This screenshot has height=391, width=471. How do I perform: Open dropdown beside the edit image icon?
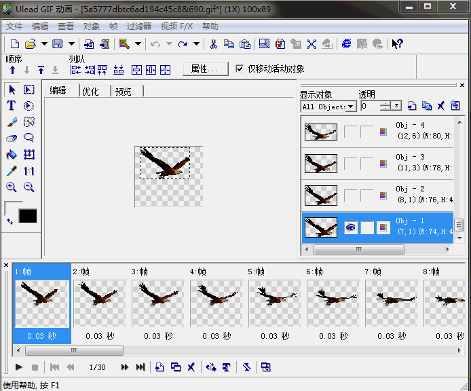[x=138, y=44]
